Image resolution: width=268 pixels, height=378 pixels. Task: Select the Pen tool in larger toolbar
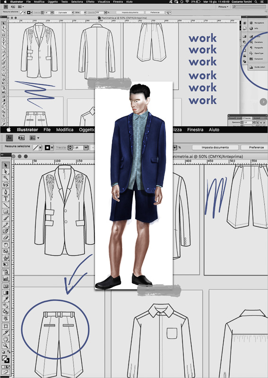[6, 192]
